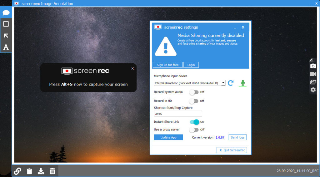Open the version 1.0.87 link
This screenshot has width=320, height=177.
coord(220,137)
